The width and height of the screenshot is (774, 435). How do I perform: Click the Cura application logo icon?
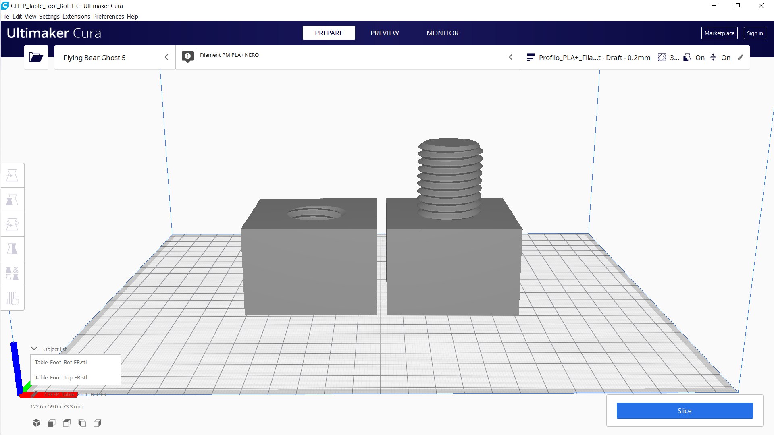pos(5,6)
